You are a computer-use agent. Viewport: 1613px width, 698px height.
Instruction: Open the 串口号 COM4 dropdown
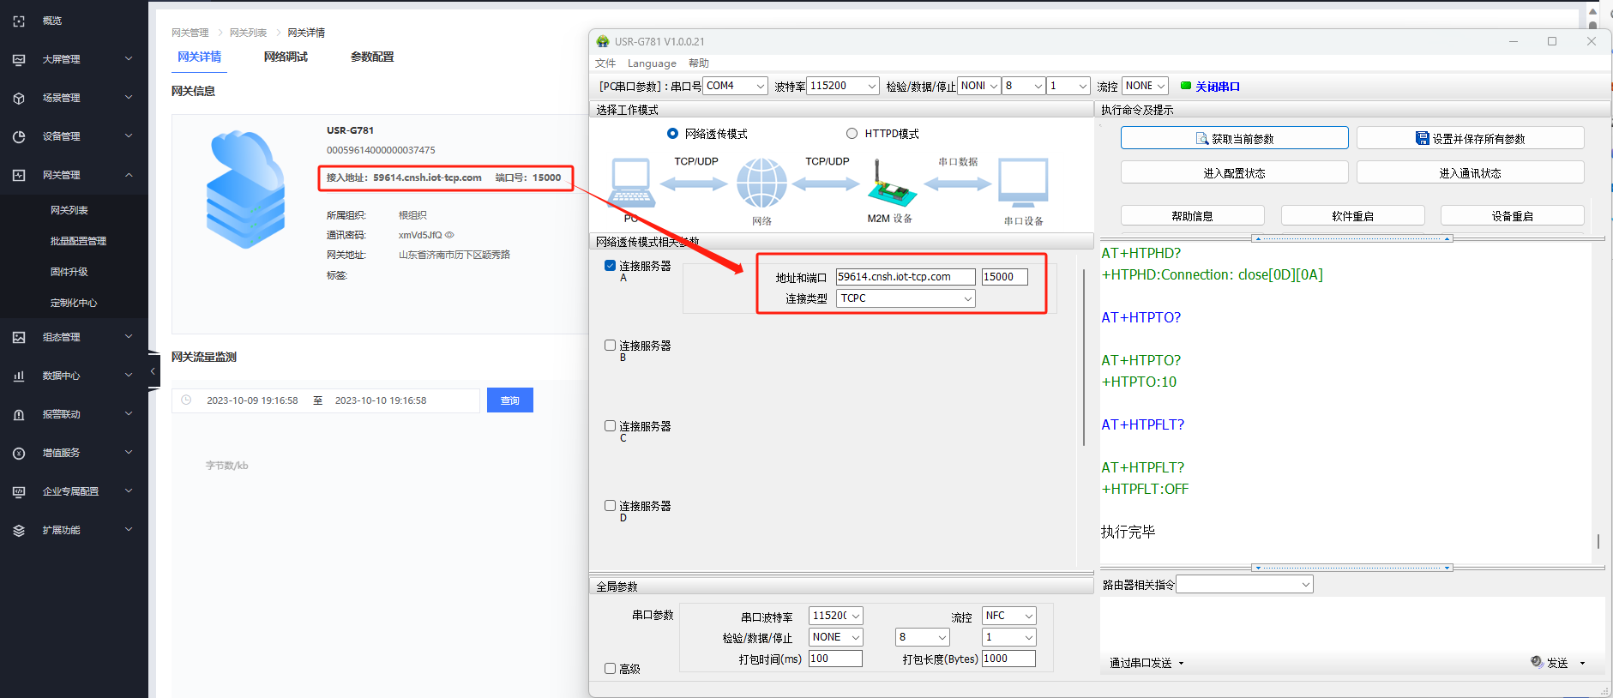(x=760, y=86)
